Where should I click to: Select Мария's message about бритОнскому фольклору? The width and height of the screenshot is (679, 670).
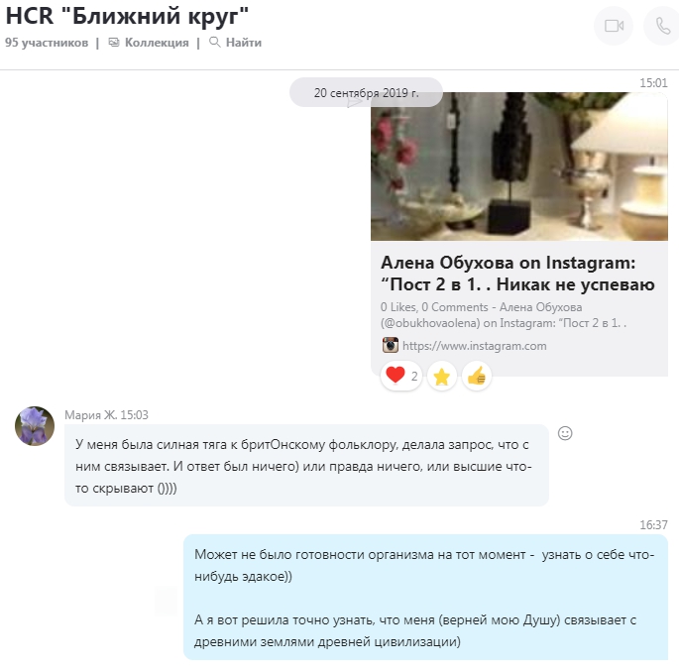coord(306,466)
